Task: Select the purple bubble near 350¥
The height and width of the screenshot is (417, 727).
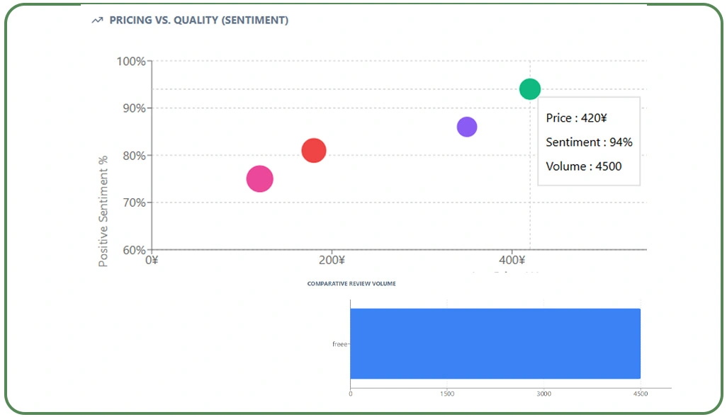Action: [x=468, y=126]
